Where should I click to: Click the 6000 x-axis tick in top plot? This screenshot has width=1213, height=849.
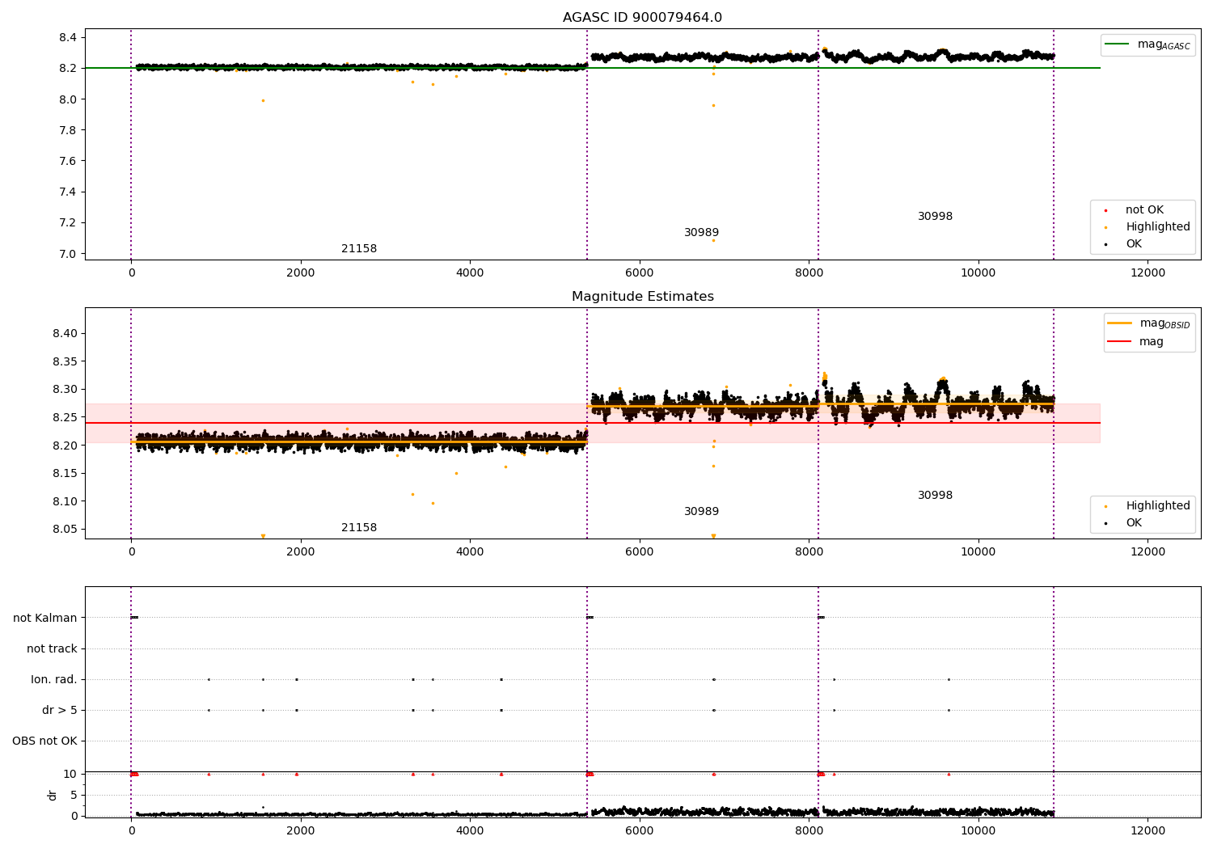click(x=640, y=273)
